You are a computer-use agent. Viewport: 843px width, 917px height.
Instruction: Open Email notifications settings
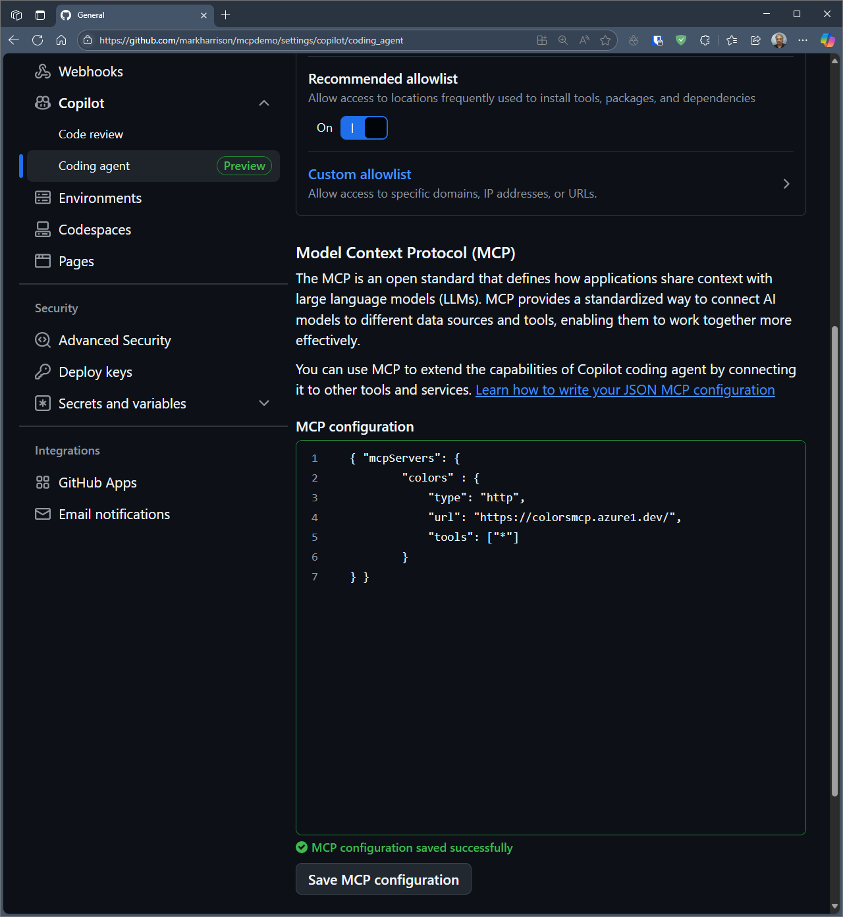(x=114, y=514)
